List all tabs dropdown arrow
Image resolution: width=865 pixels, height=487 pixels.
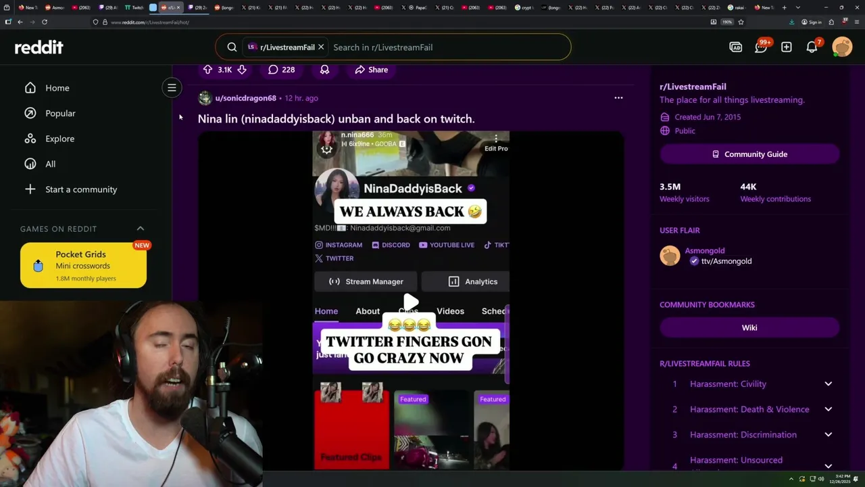tap(798, 7)
